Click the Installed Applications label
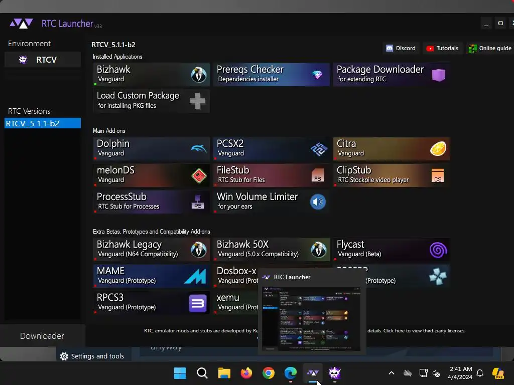This screenshot has height=385, width=514. tap(117, 57)
